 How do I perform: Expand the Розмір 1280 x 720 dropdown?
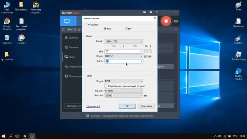[124, 41]
